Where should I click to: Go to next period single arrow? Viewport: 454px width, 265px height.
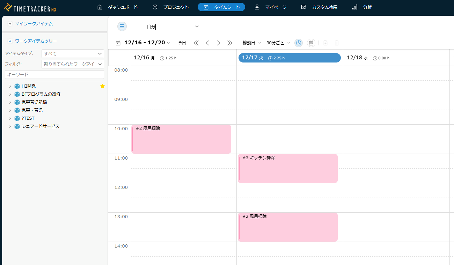point(219,43)
